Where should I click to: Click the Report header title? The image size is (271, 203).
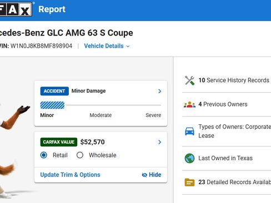point(52,9)
